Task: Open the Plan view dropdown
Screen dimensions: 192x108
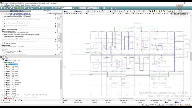Action: [66, 8]
